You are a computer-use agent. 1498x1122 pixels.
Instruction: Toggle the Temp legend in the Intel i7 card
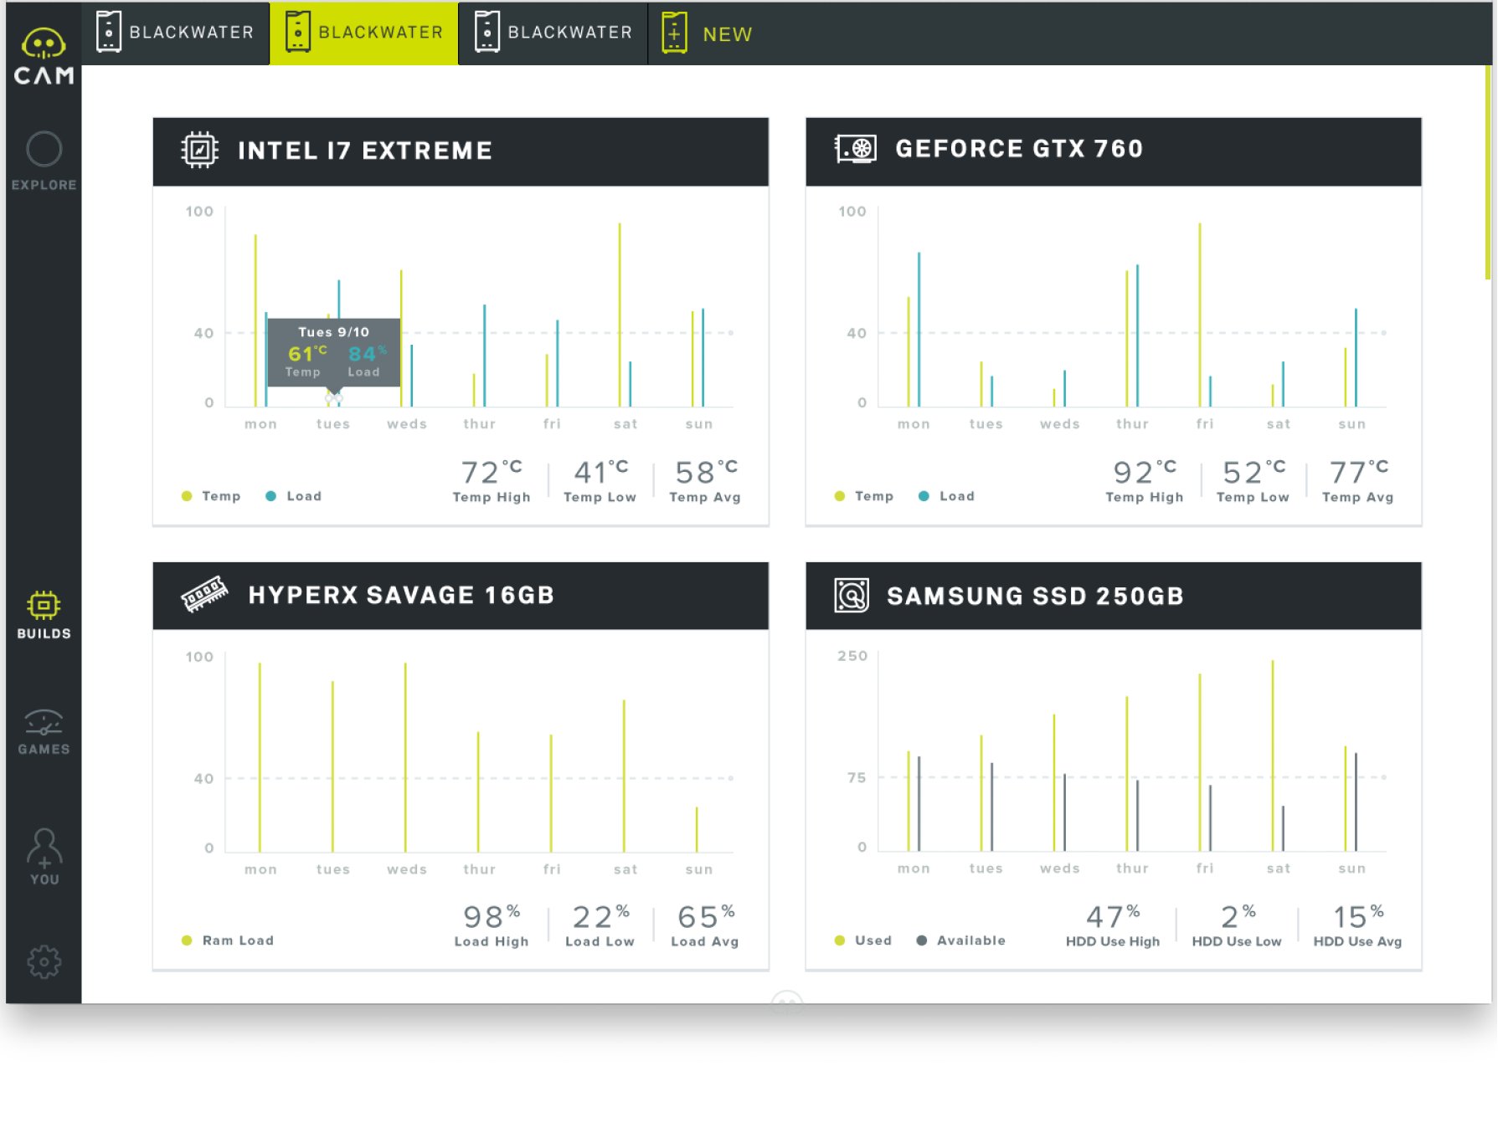pyautogui.click(x=211, y=496)
